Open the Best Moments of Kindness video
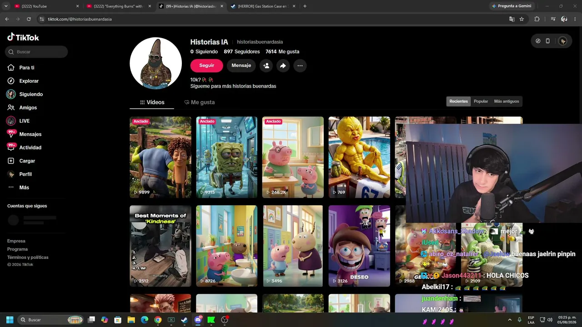 [161, 246]
